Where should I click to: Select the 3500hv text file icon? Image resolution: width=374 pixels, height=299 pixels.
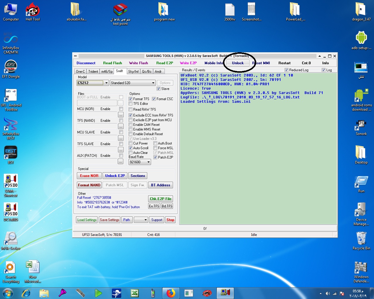(x=230, y=12)
